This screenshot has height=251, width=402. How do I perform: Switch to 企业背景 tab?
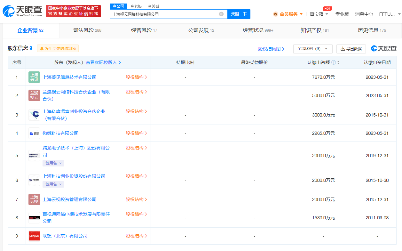click(x=30, y=30)
